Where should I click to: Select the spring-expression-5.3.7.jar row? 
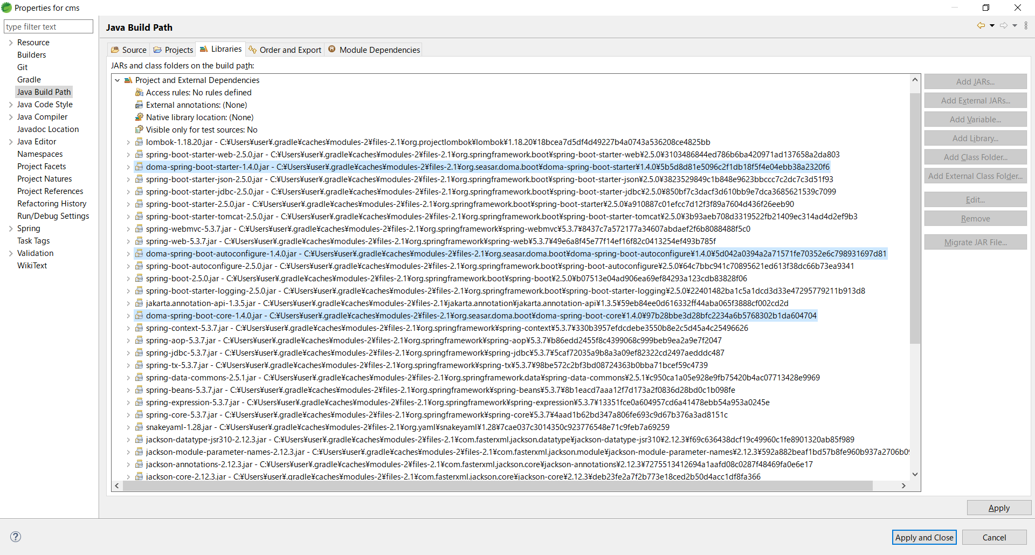457,403
